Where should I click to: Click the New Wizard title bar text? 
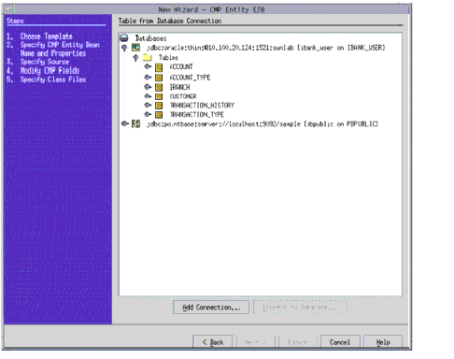[x=211, y=9]
